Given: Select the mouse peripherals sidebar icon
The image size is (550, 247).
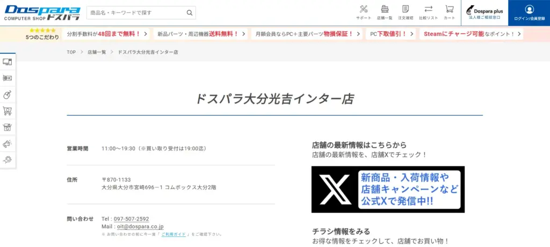Looking at the screenshot, I should (x=8, y=95).
